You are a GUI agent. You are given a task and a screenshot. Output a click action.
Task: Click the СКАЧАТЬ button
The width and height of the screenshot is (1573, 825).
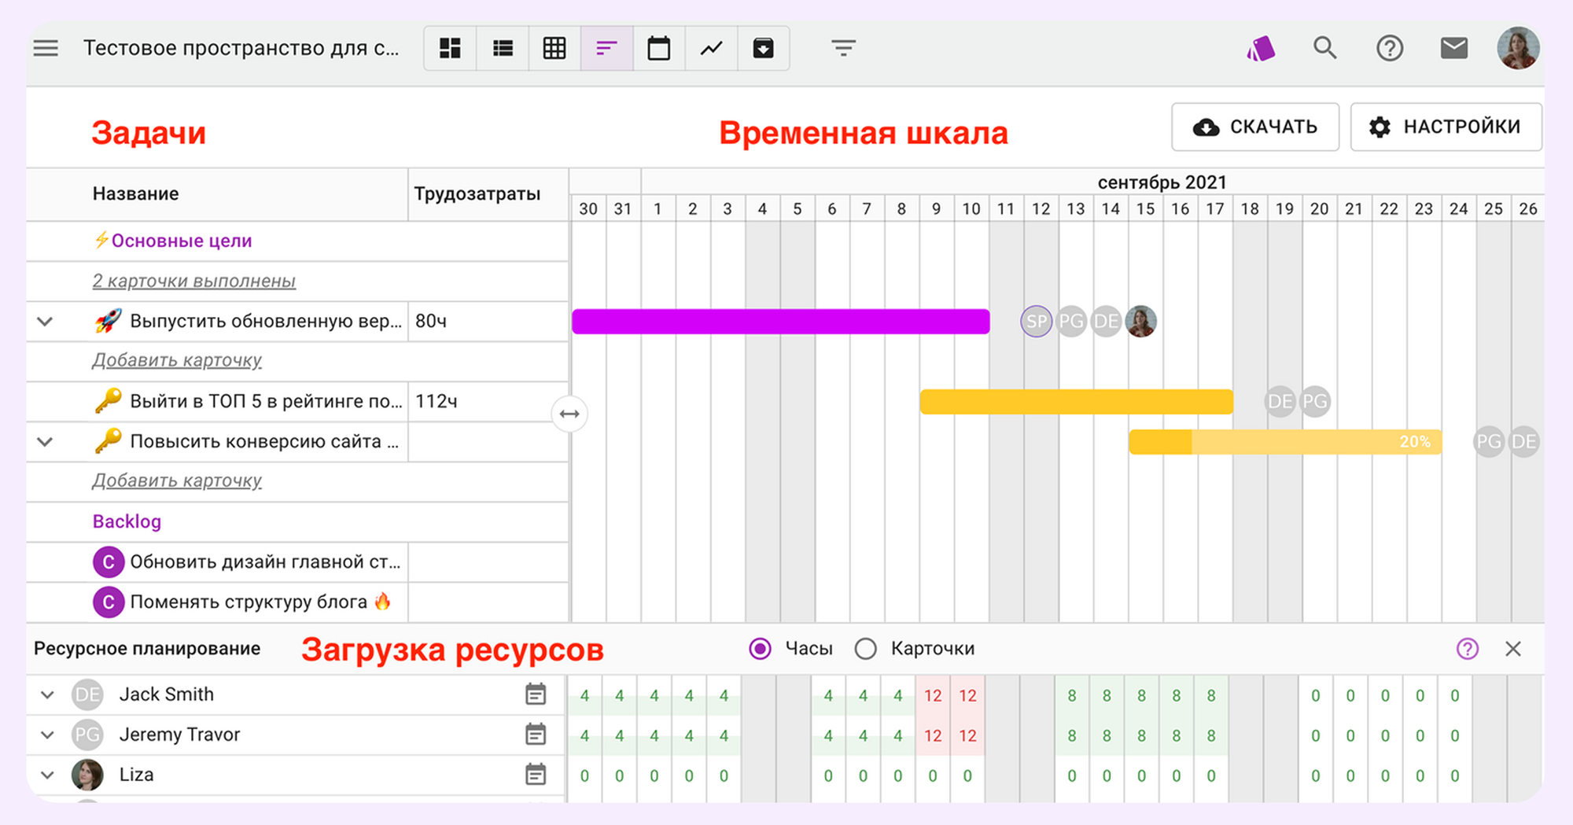point(1254,127)
